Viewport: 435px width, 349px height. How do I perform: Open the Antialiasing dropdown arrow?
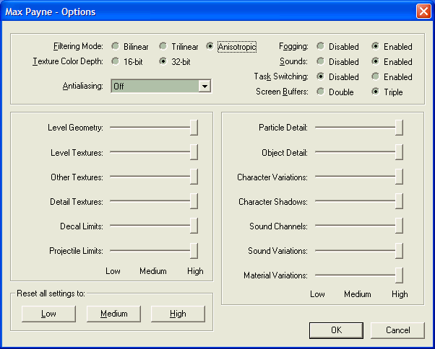(204, 86)
